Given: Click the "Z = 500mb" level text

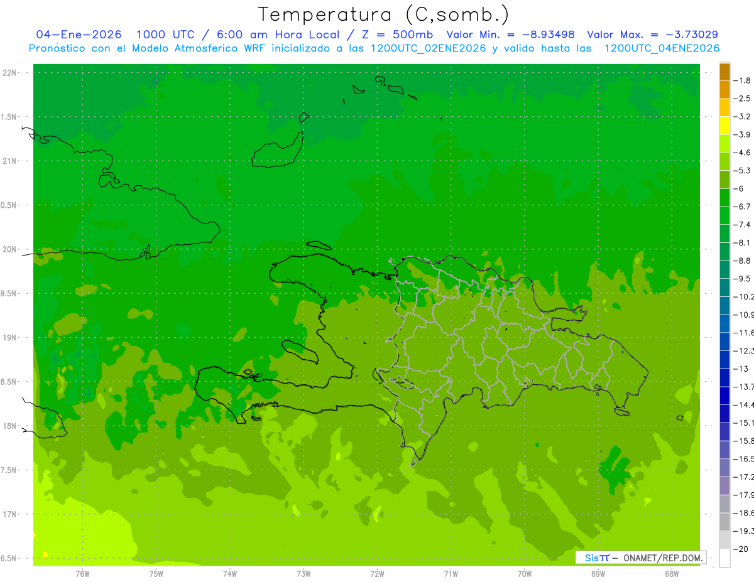Looking at the screenshot, I should (x=396, y=35).
